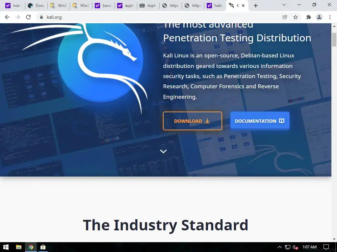Open File Explorer from taskbar

coord(19,247)
